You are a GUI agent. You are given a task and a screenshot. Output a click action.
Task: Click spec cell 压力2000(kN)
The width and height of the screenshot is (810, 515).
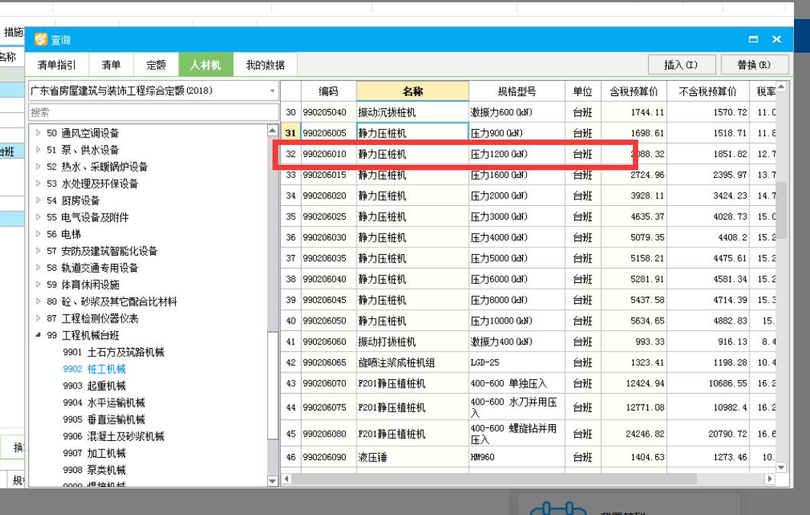click(517, 195)
